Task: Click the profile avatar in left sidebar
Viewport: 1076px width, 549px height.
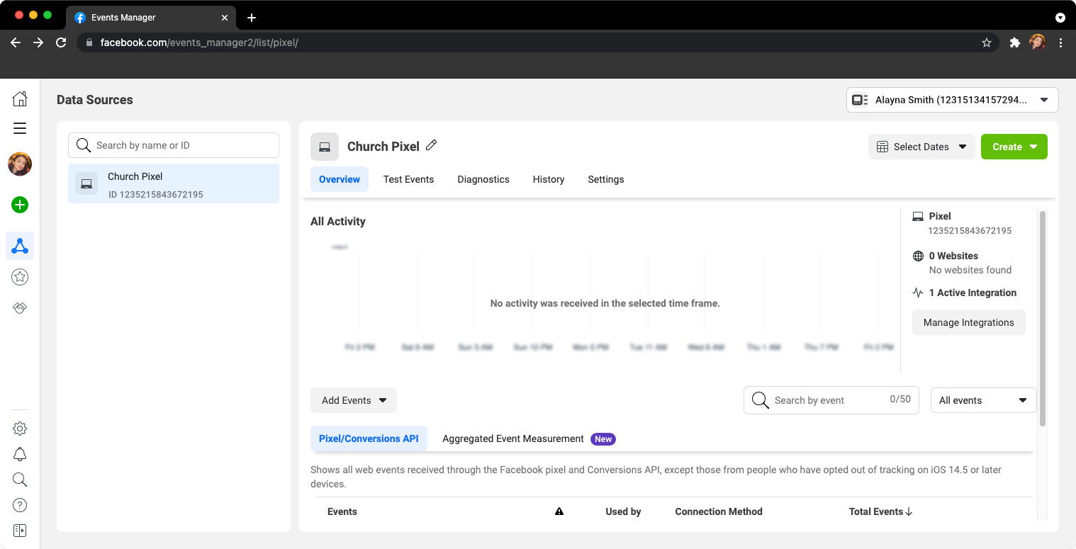Action: [x=20, y=164]
